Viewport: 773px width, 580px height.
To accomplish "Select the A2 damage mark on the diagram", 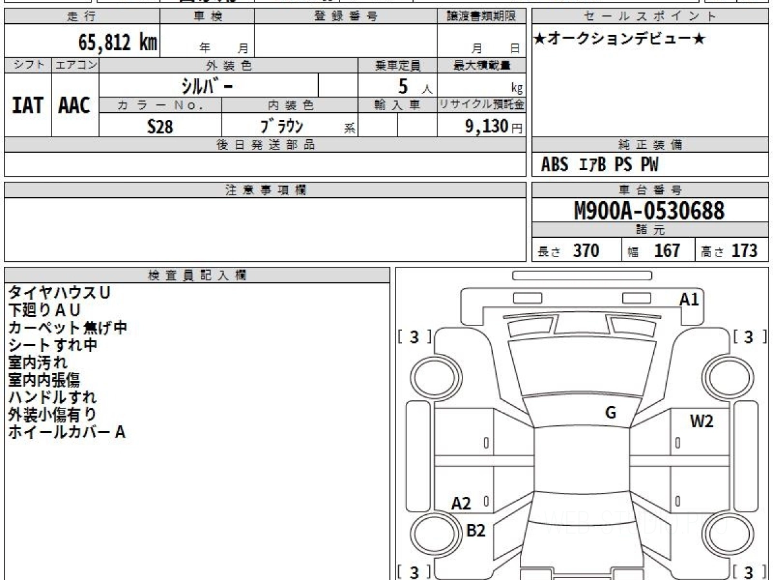I will click(461, 503).
